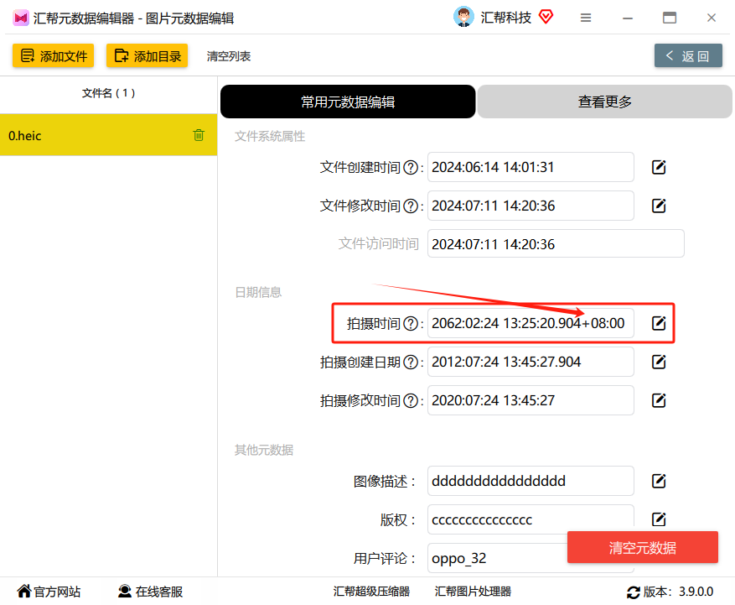
Task: Click 清空列表 button
Action: point(228,56)
